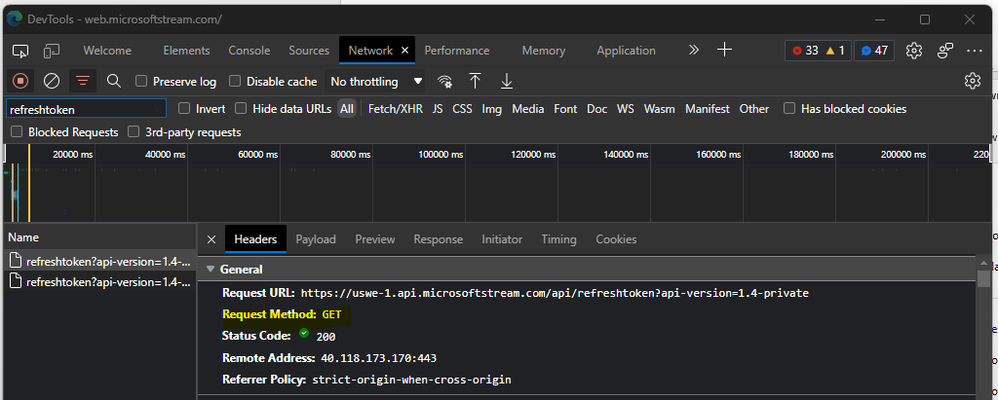Open the 33 errors 1 warning counter
998x400 pixels.
818,51
